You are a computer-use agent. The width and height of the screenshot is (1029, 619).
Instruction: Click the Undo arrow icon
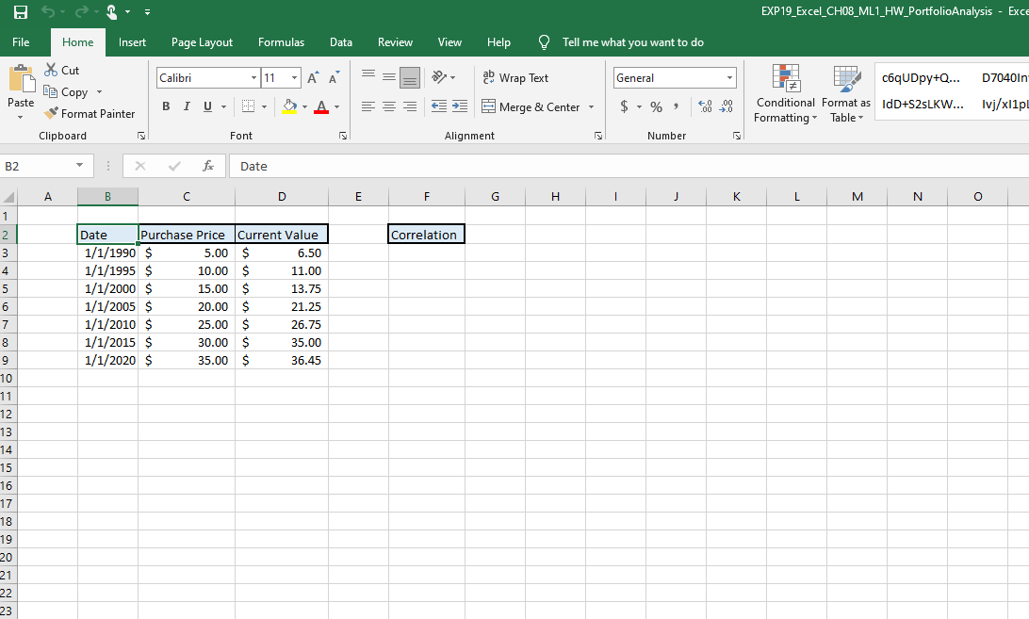pos(48,11)
